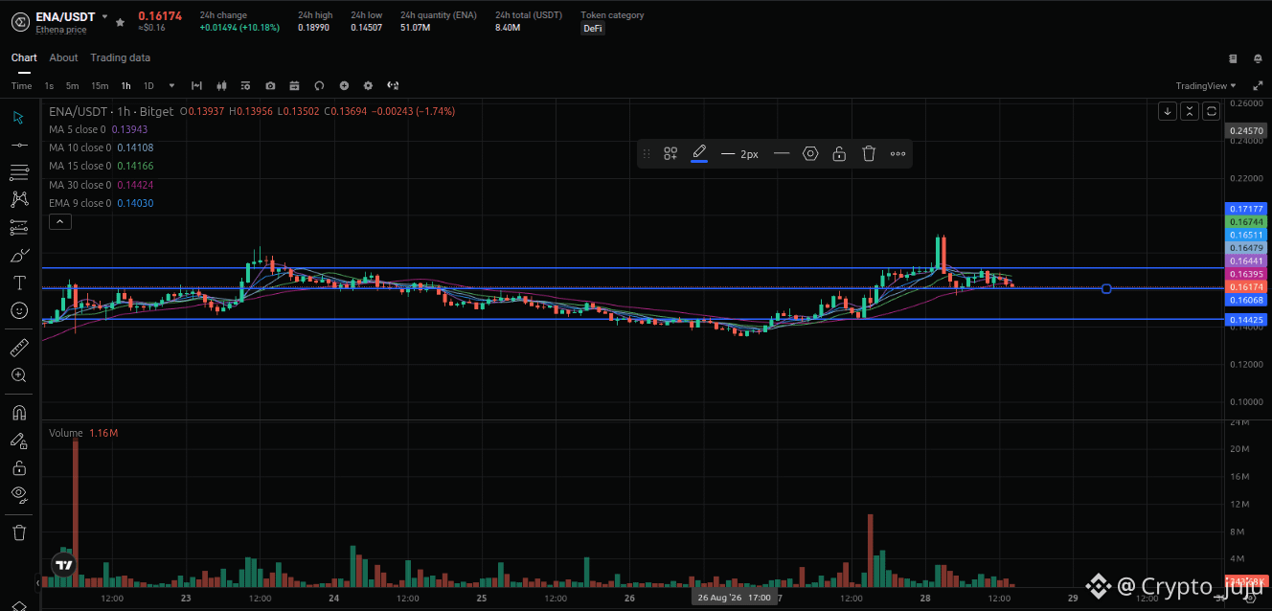Take a chart snapshot with camera icon
This screenshot has width=1272, height=611.
tap(270, 85)
